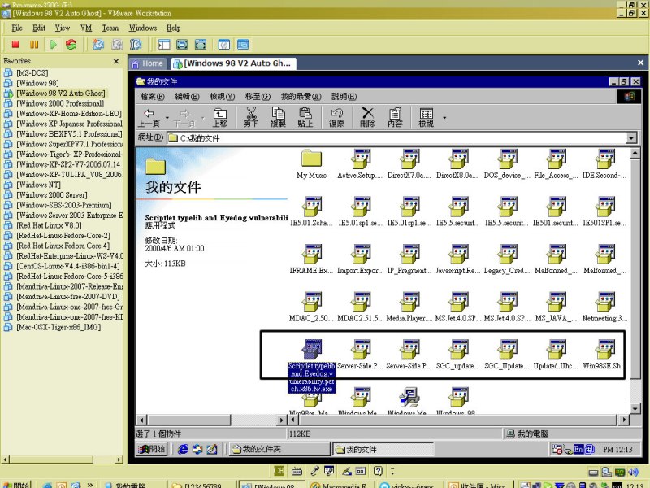Click the Cut (剪下) scissors icon

pyautogui.click(x=251, y=117)
